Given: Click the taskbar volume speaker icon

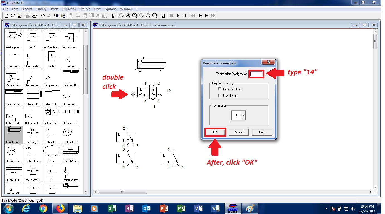Looking at the screenshot, I should point(353,208).
